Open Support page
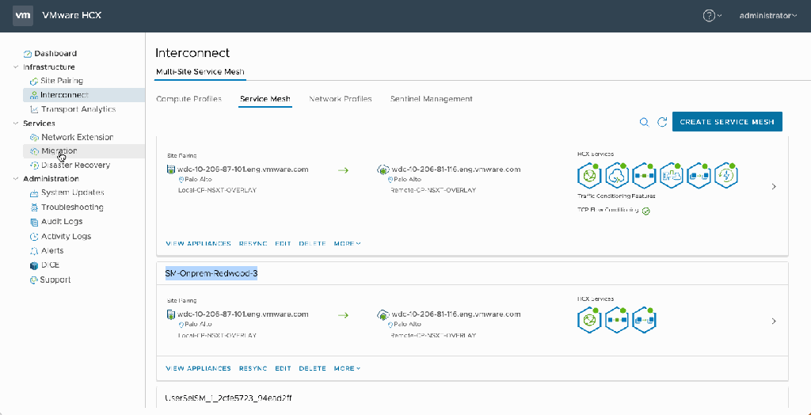 55,280
